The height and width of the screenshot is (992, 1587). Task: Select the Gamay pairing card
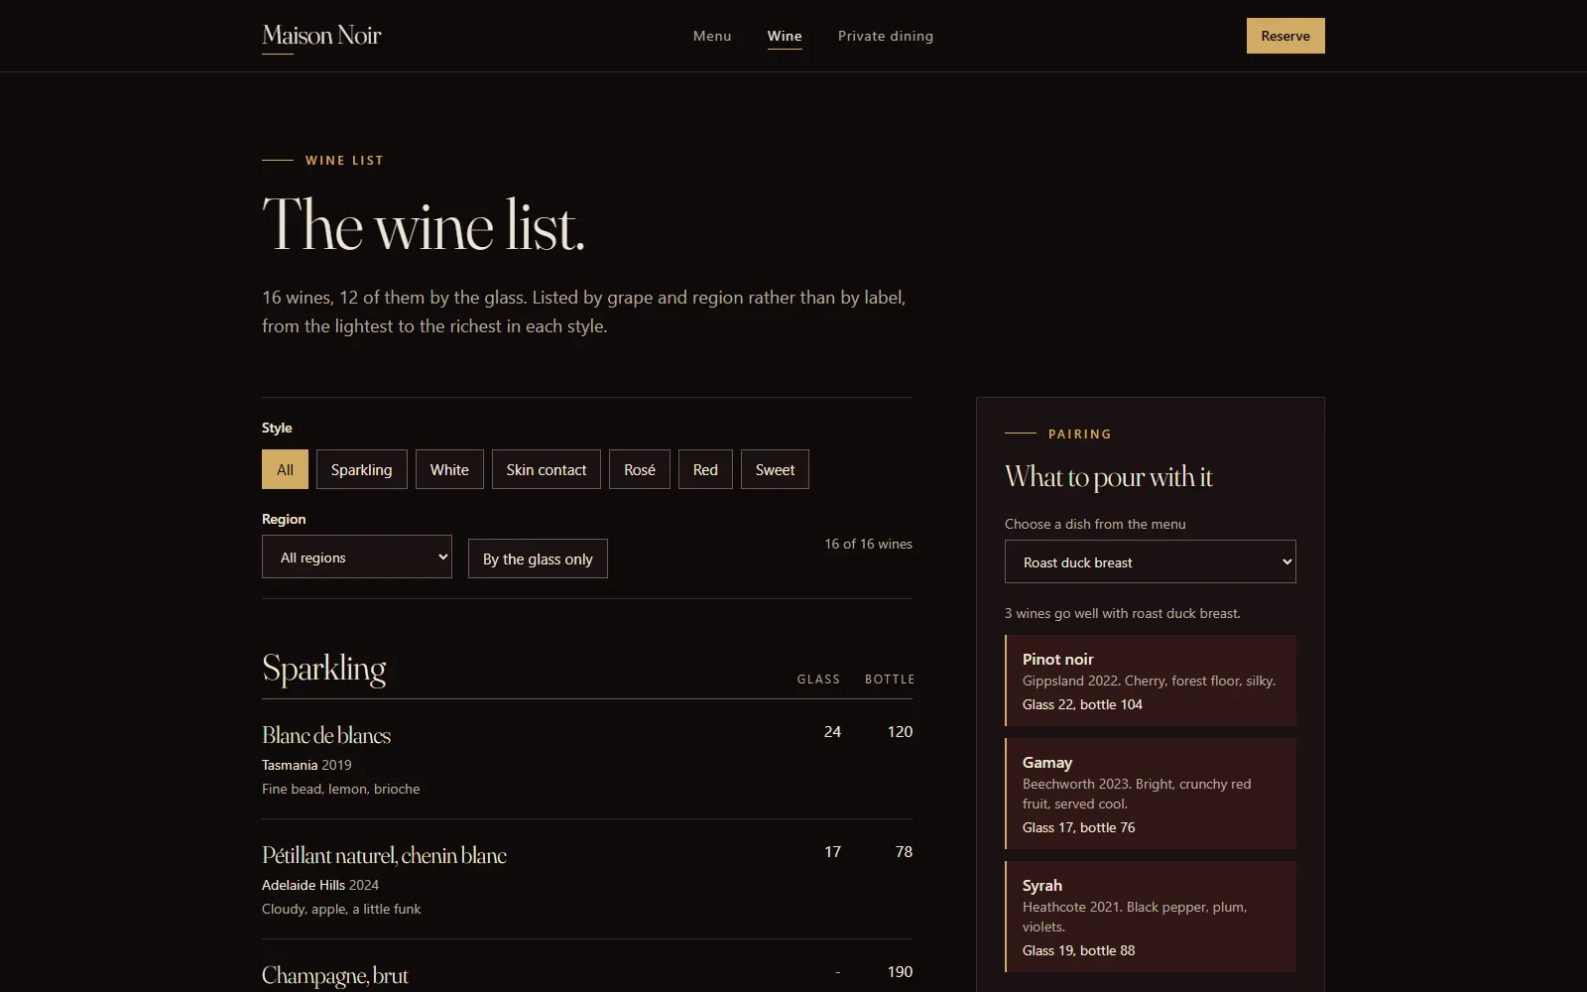[1151, 794]
